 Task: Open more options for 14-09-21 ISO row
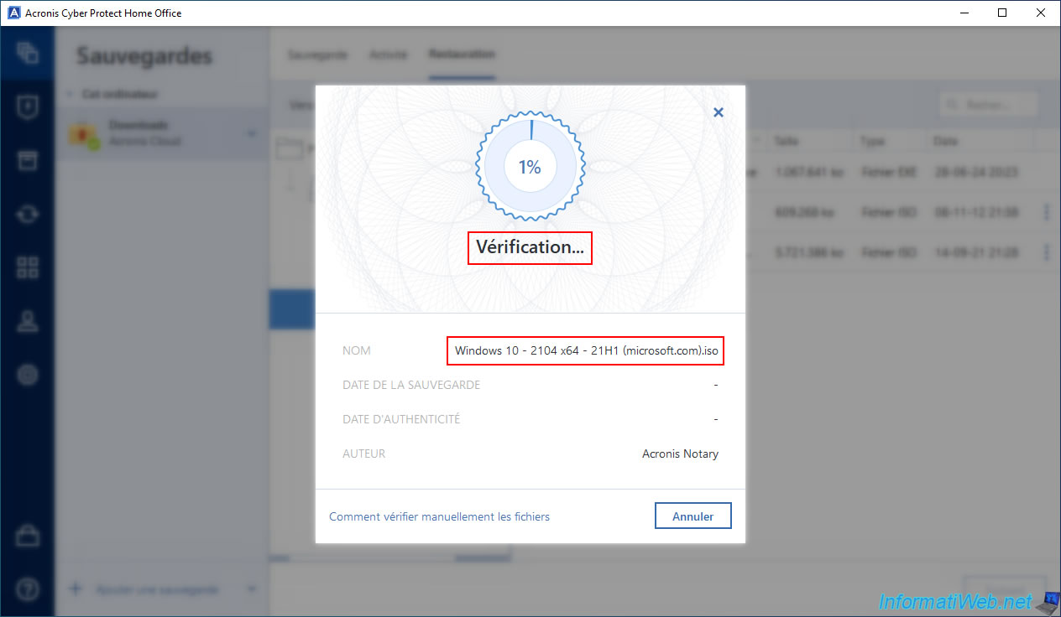(x=1047, y=251)
